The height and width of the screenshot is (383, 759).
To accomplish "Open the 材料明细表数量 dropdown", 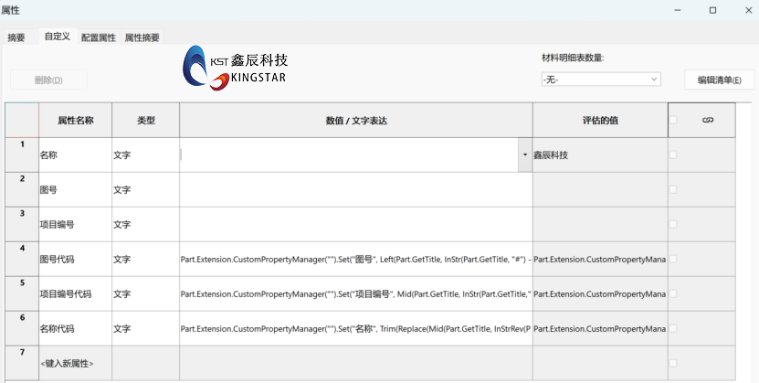I will [600, 80].
